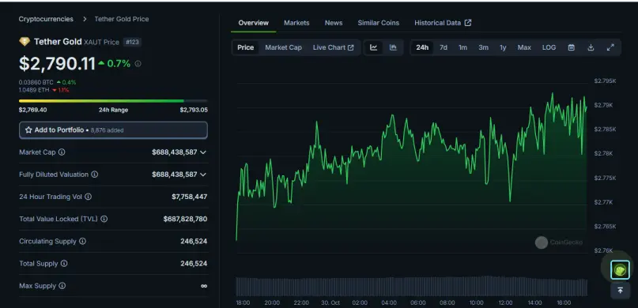Click the $2,790.11 price text
Screen dimensions: 638x308
(57, 64)
